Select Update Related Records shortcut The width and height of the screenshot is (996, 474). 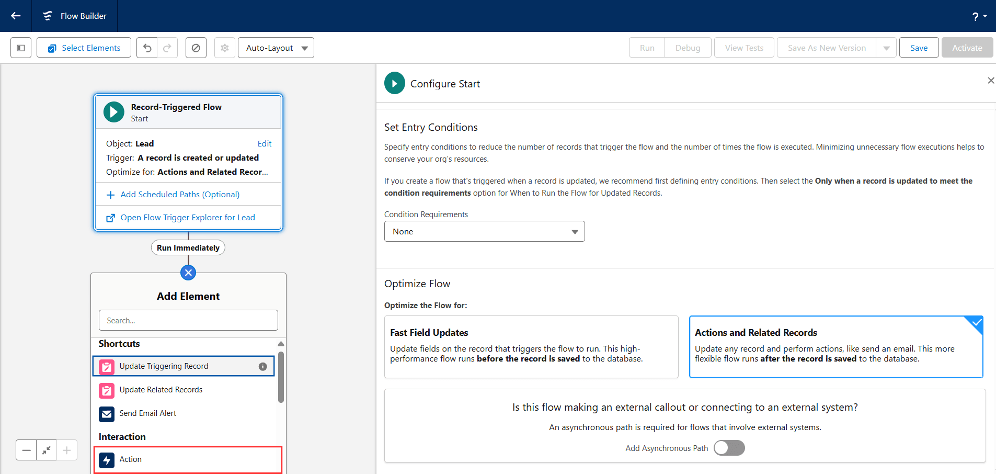coord(184,390)
